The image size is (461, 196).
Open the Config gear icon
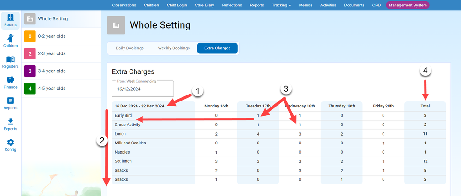tap(11, 143)
